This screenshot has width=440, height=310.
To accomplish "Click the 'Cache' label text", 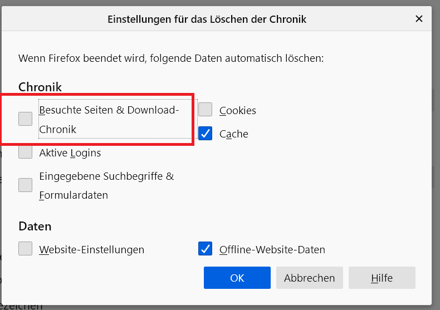I will [x=234, y=134].
